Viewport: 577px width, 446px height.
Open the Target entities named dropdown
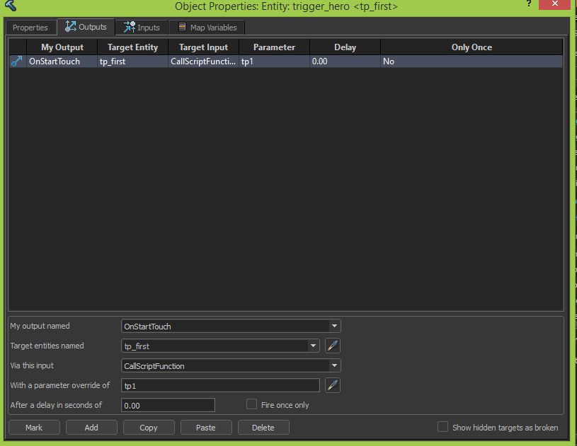314,346
